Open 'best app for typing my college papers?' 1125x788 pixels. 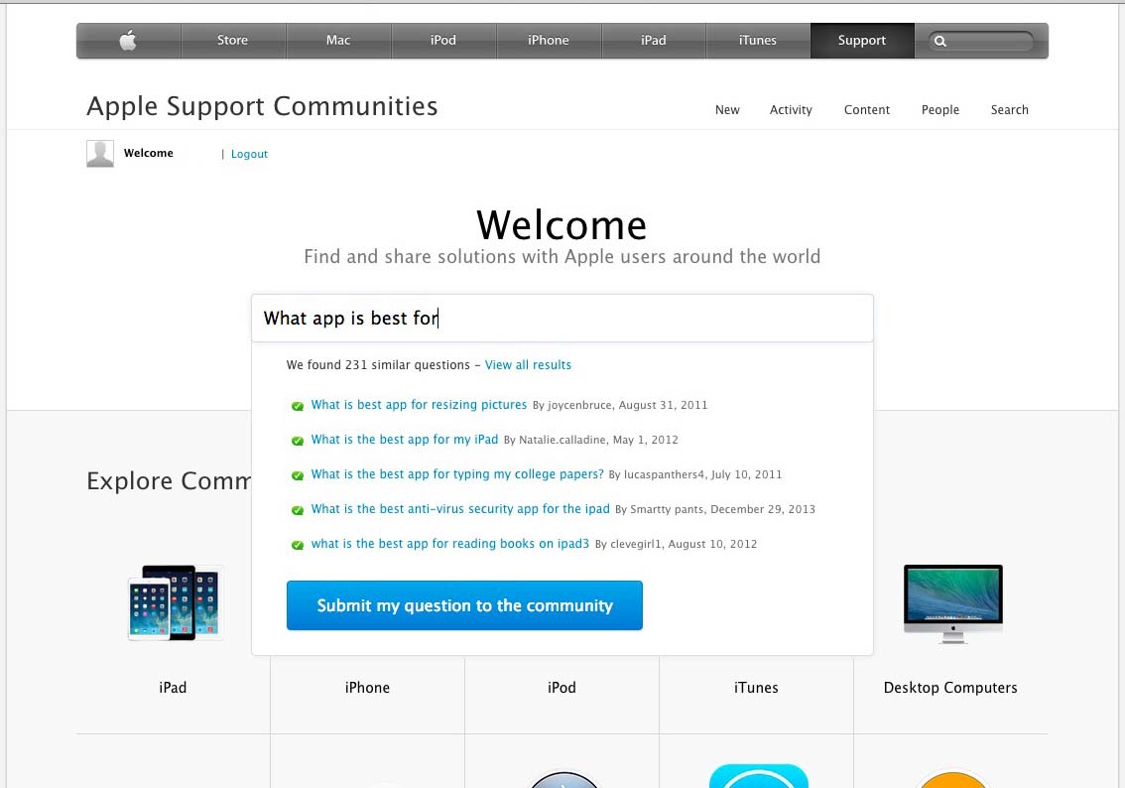457,473
